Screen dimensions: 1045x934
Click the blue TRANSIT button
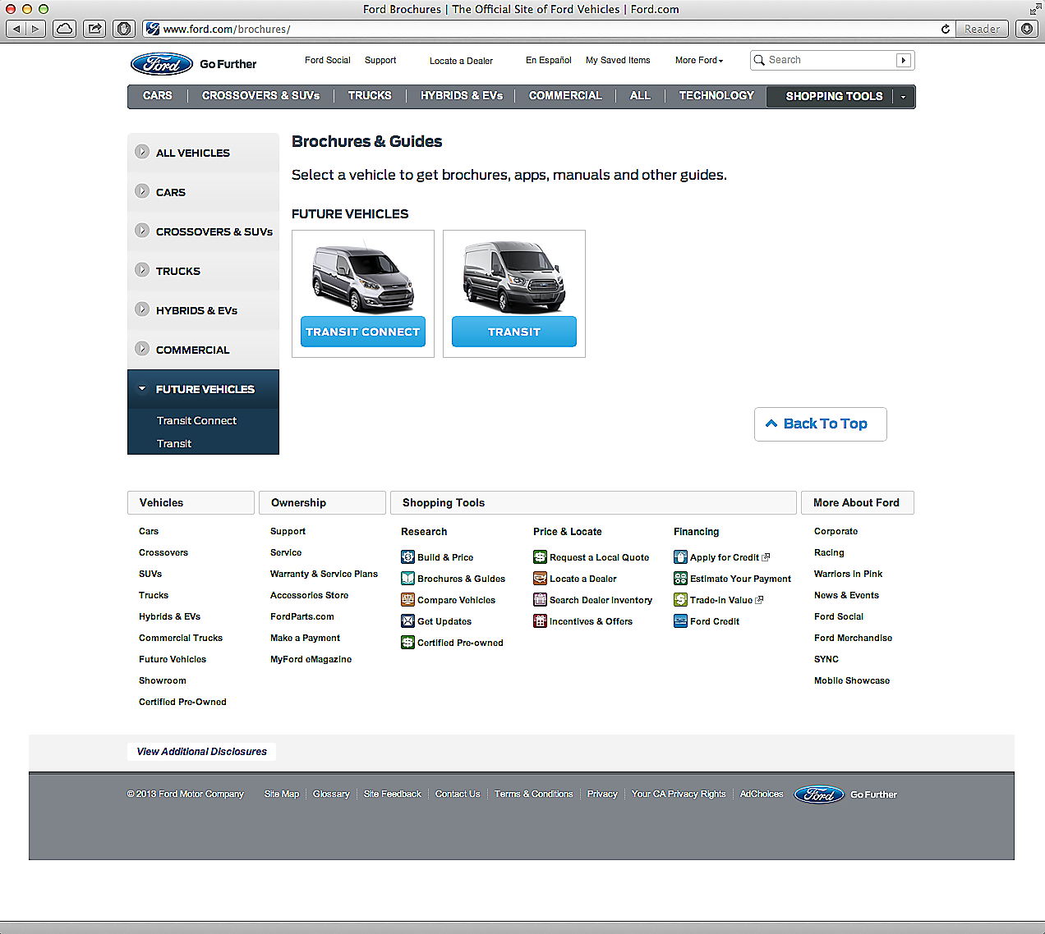514,332
